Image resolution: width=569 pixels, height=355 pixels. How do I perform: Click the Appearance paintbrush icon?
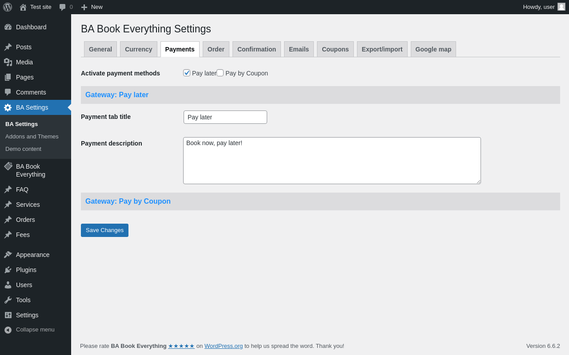(x=8, y=255)
